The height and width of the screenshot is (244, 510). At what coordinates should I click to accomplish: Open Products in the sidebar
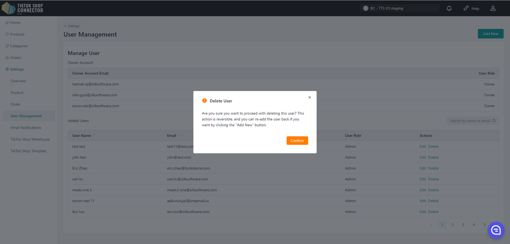(17, 34)
